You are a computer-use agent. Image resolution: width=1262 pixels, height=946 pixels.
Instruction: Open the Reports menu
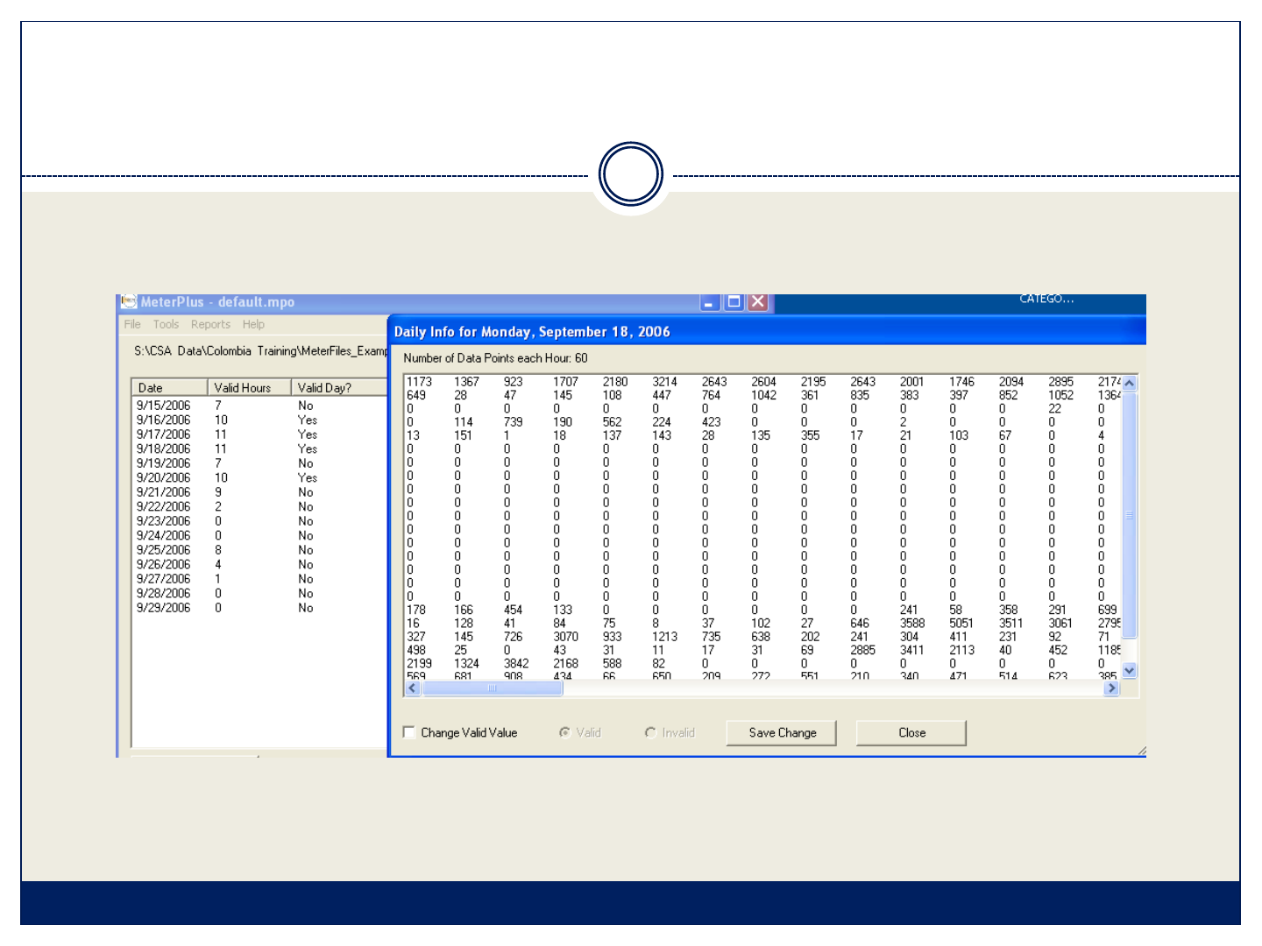click(x=210, y=324)
